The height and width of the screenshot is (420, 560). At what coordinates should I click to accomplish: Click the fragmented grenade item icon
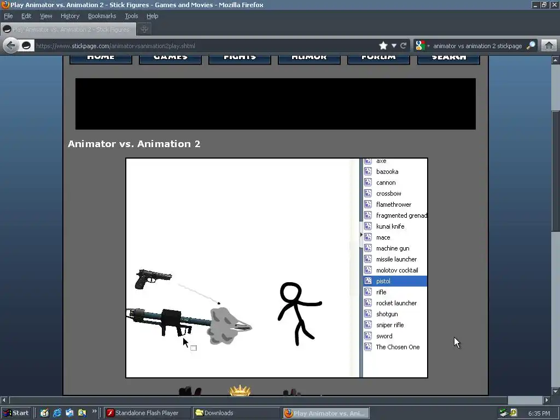(x=368, y=215)
